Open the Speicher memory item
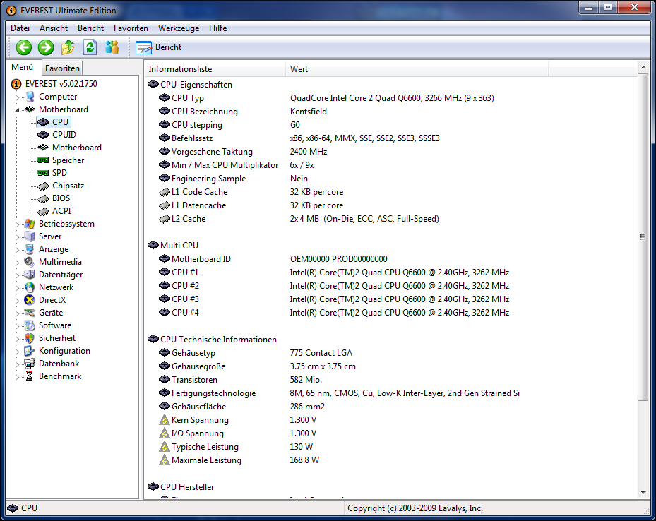Viewport: 656px width, 521px height. pyautogui.click(x=68, y=160)
